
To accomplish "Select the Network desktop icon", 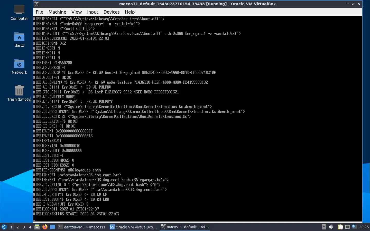I will pyautogui.click(x=19, y=66).
